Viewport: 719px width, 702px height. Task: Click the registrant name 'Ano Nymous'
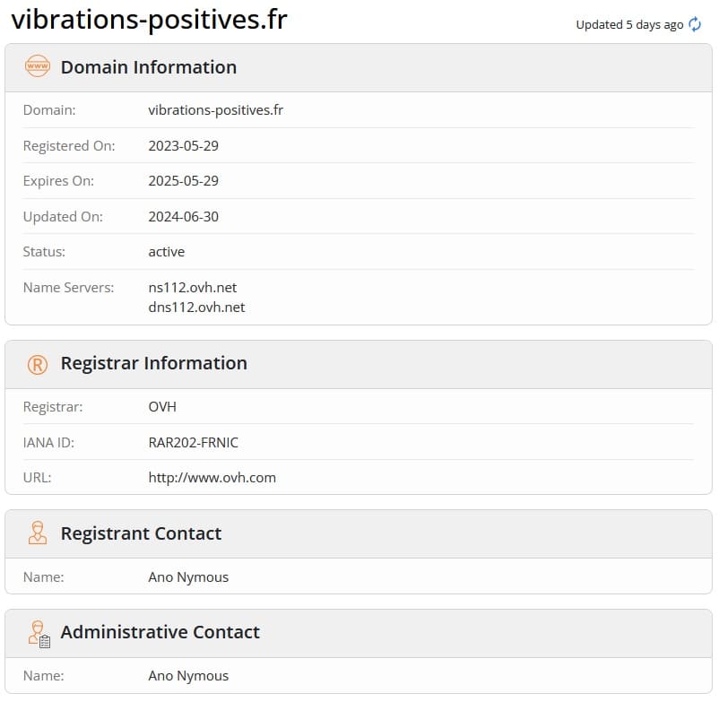(188, 576)
